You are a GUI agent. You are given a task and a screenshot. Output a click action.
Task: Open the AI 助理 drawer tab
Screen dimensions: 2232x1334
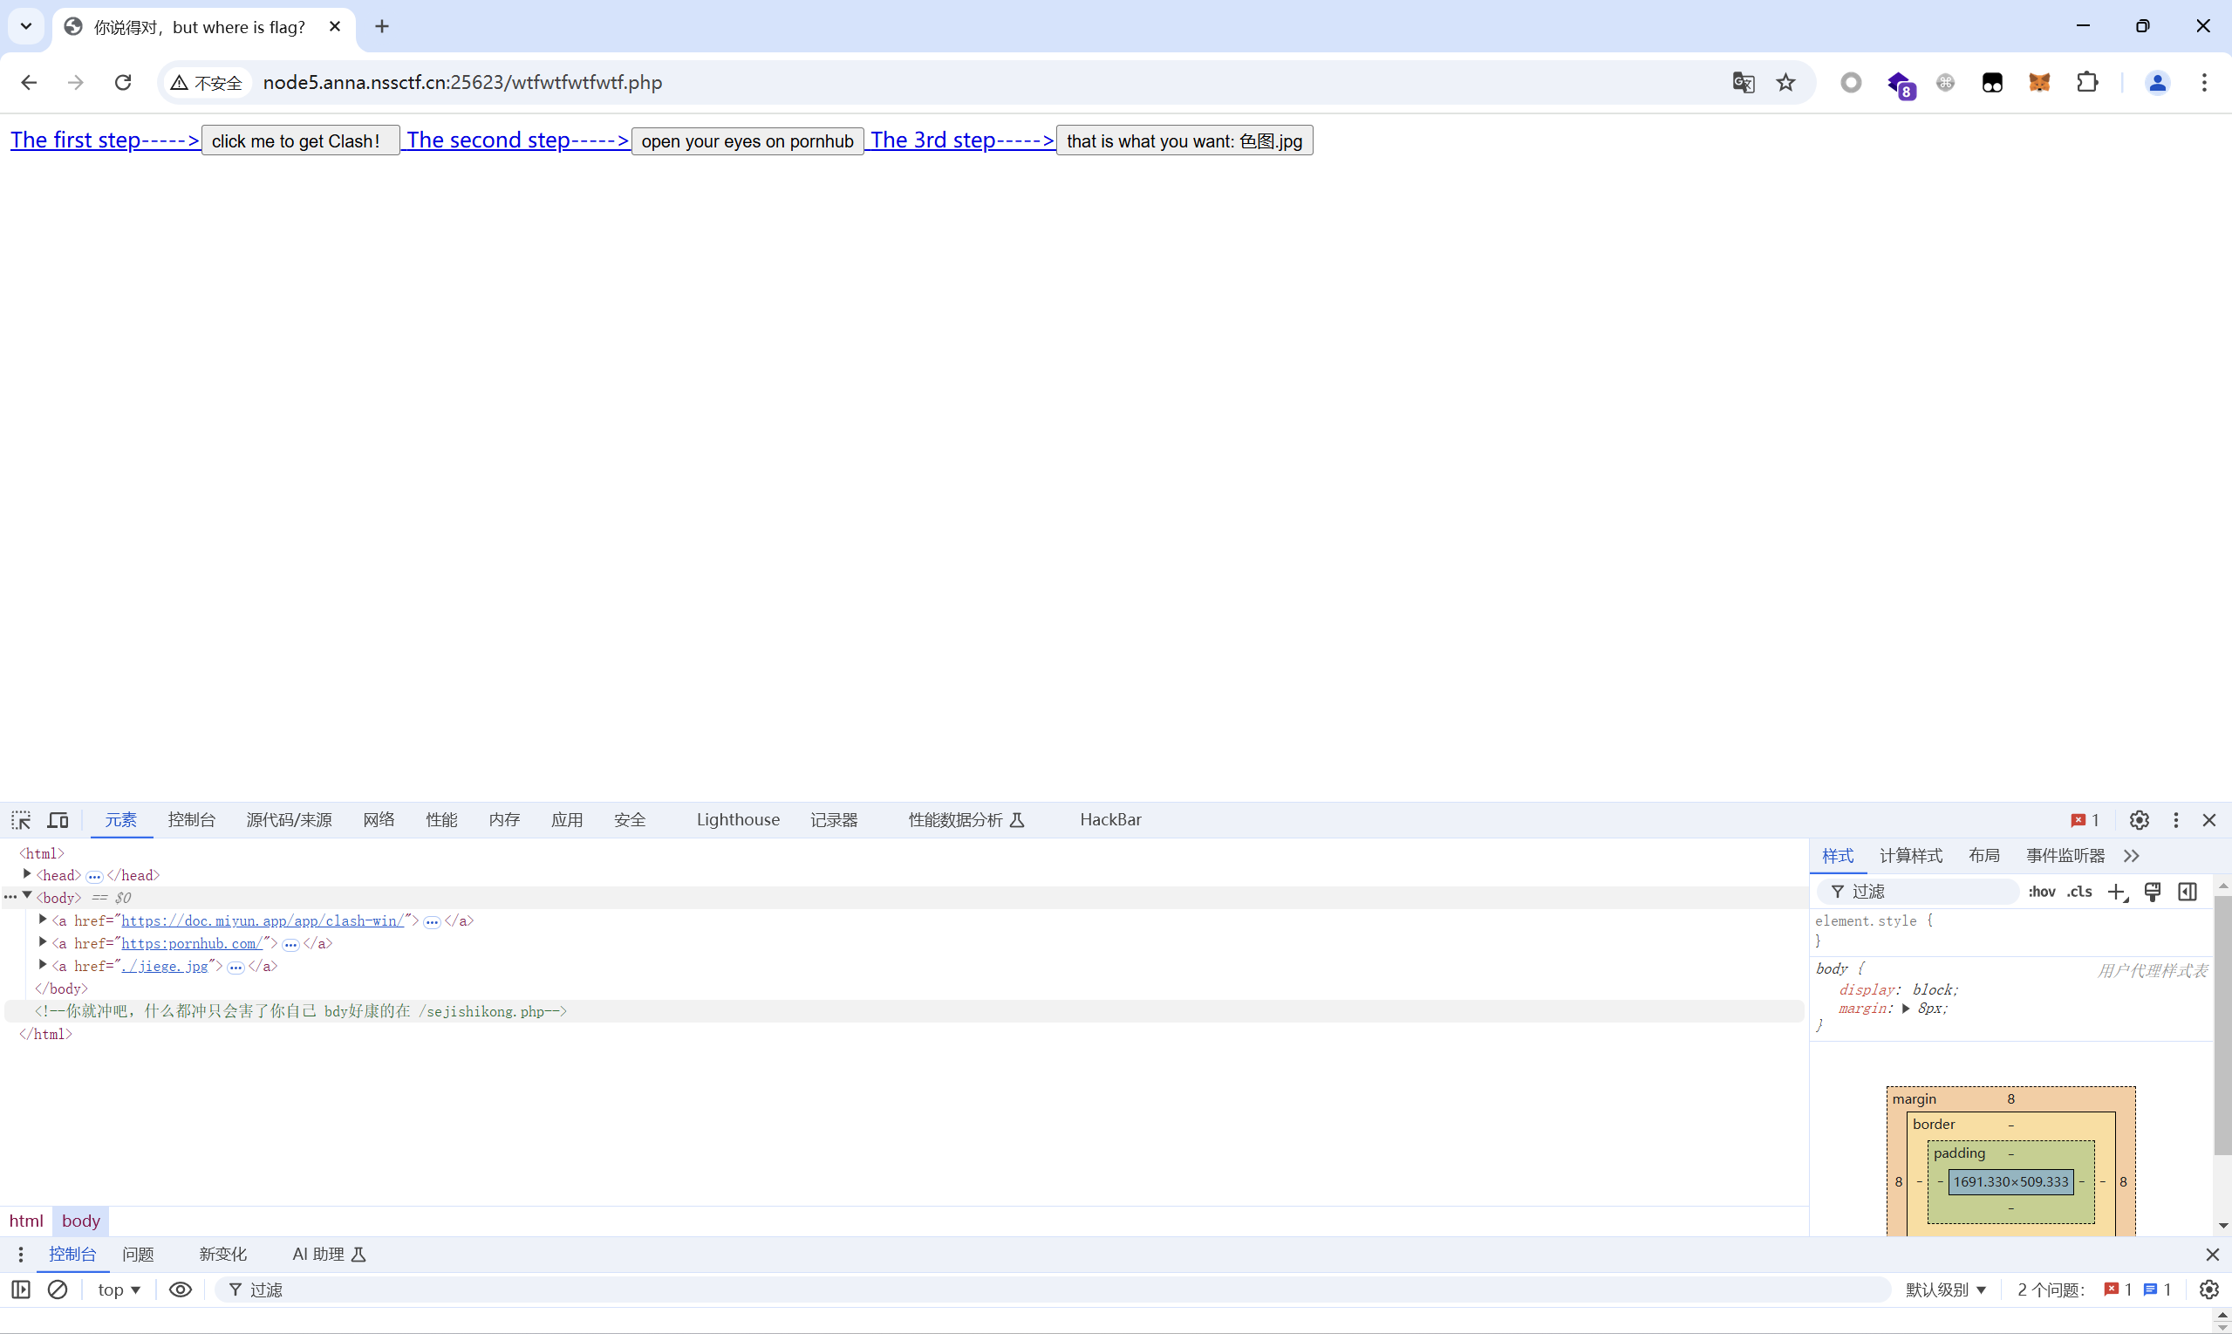click(329, 1255)
